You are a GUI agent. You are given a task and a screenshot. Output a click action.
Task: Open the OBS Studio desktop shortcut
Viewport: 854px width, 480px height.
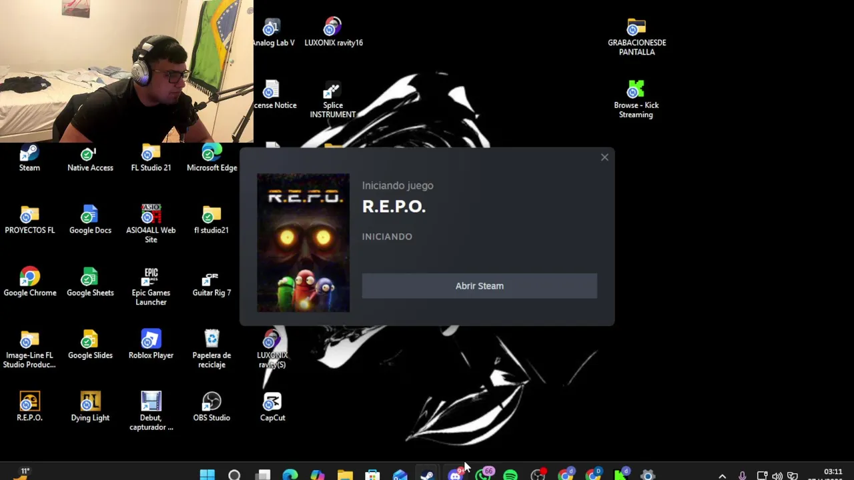tap(211, 408)
